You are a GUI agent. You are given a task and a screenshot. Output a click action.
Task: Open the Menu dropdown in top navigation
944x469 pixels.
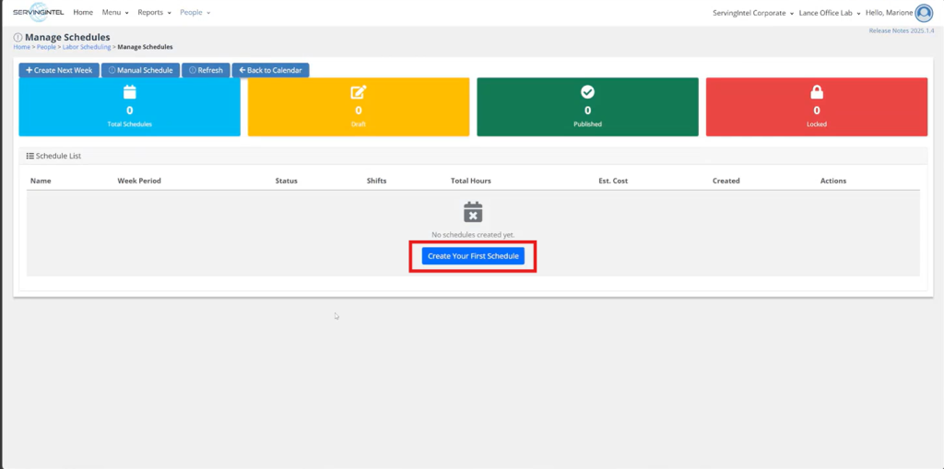click(114, 13)
